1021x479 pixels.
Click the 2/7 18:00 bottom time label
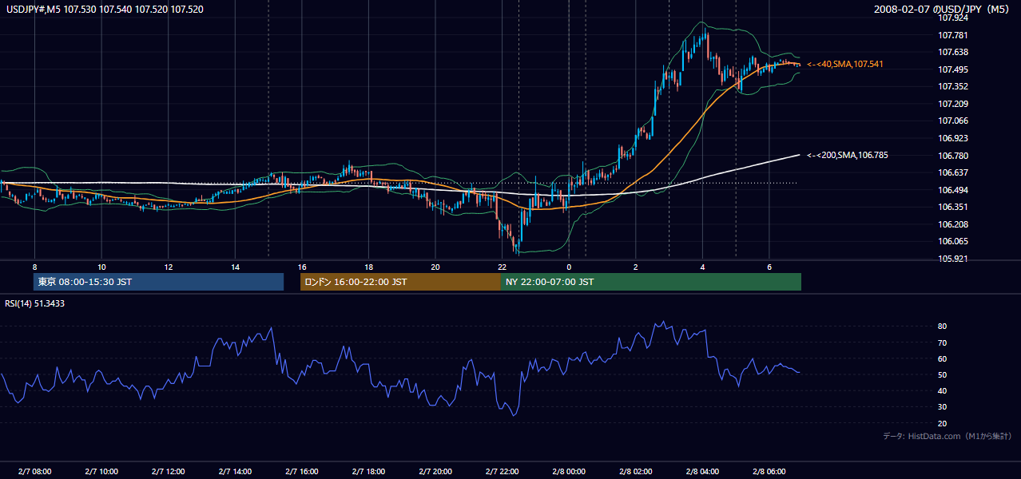(368, 472)
